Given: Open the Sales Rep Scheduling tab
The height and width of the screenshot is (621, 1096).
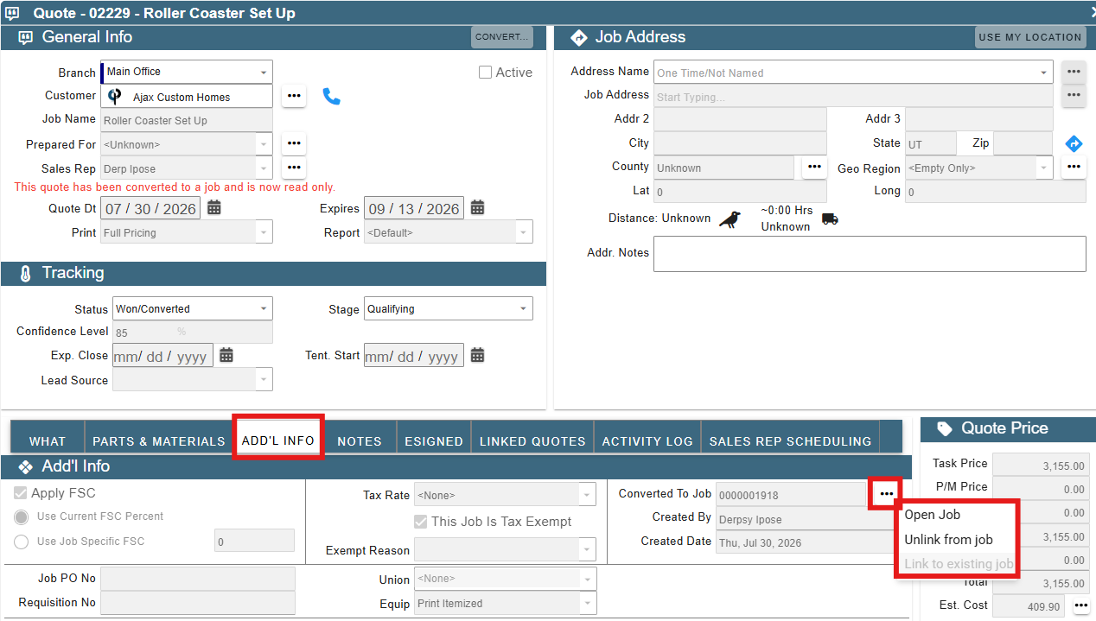Looking at the screenshot, I should tap(790, 440).
